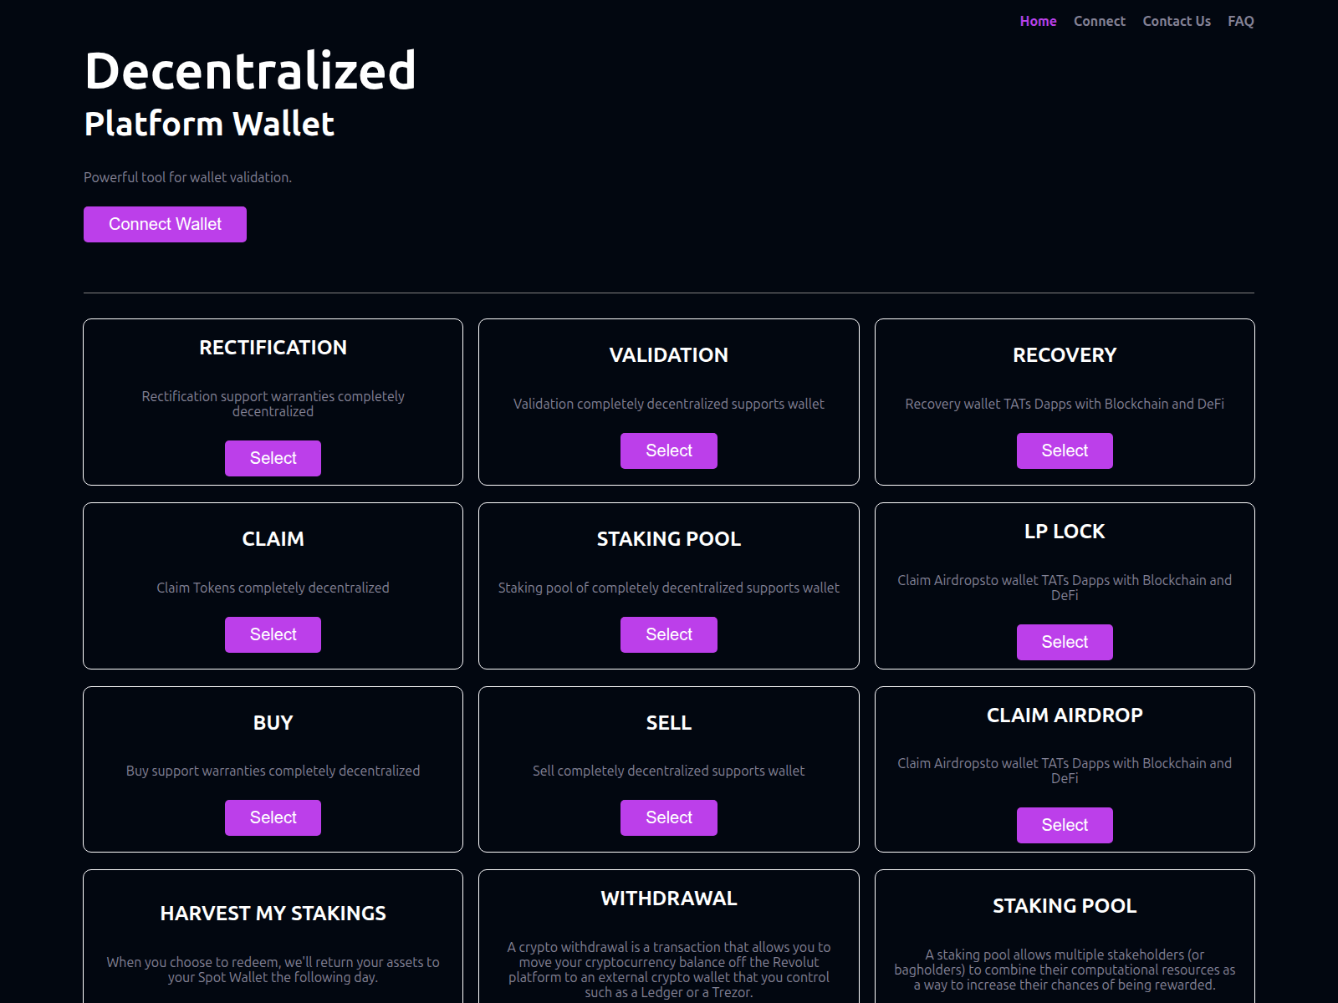
Task: Select the BUY option
Action: 273,817
